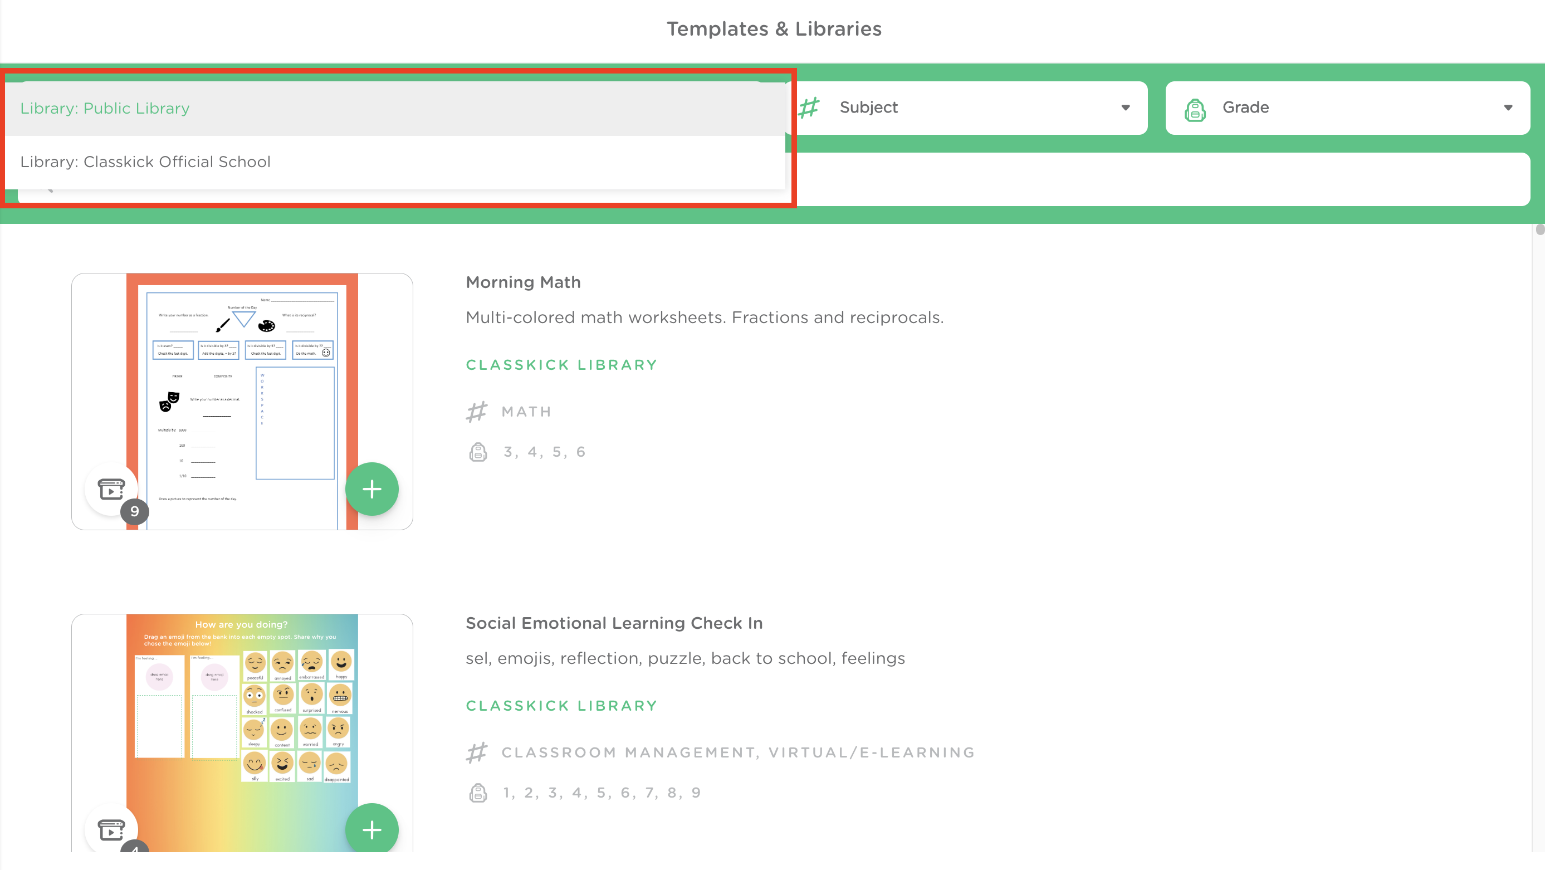1545x870 pixels.
Task: Click the Morning Math worksheet thumbnail
Action: 242,401
